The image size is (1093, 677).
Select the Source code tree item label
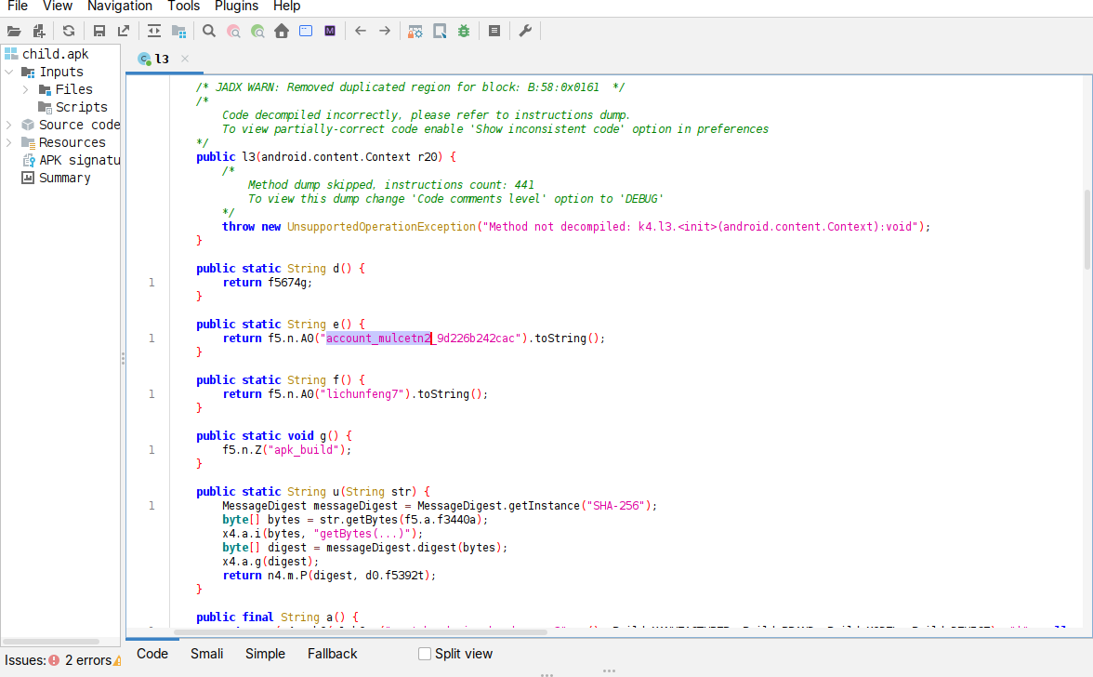tap(80, 125)
